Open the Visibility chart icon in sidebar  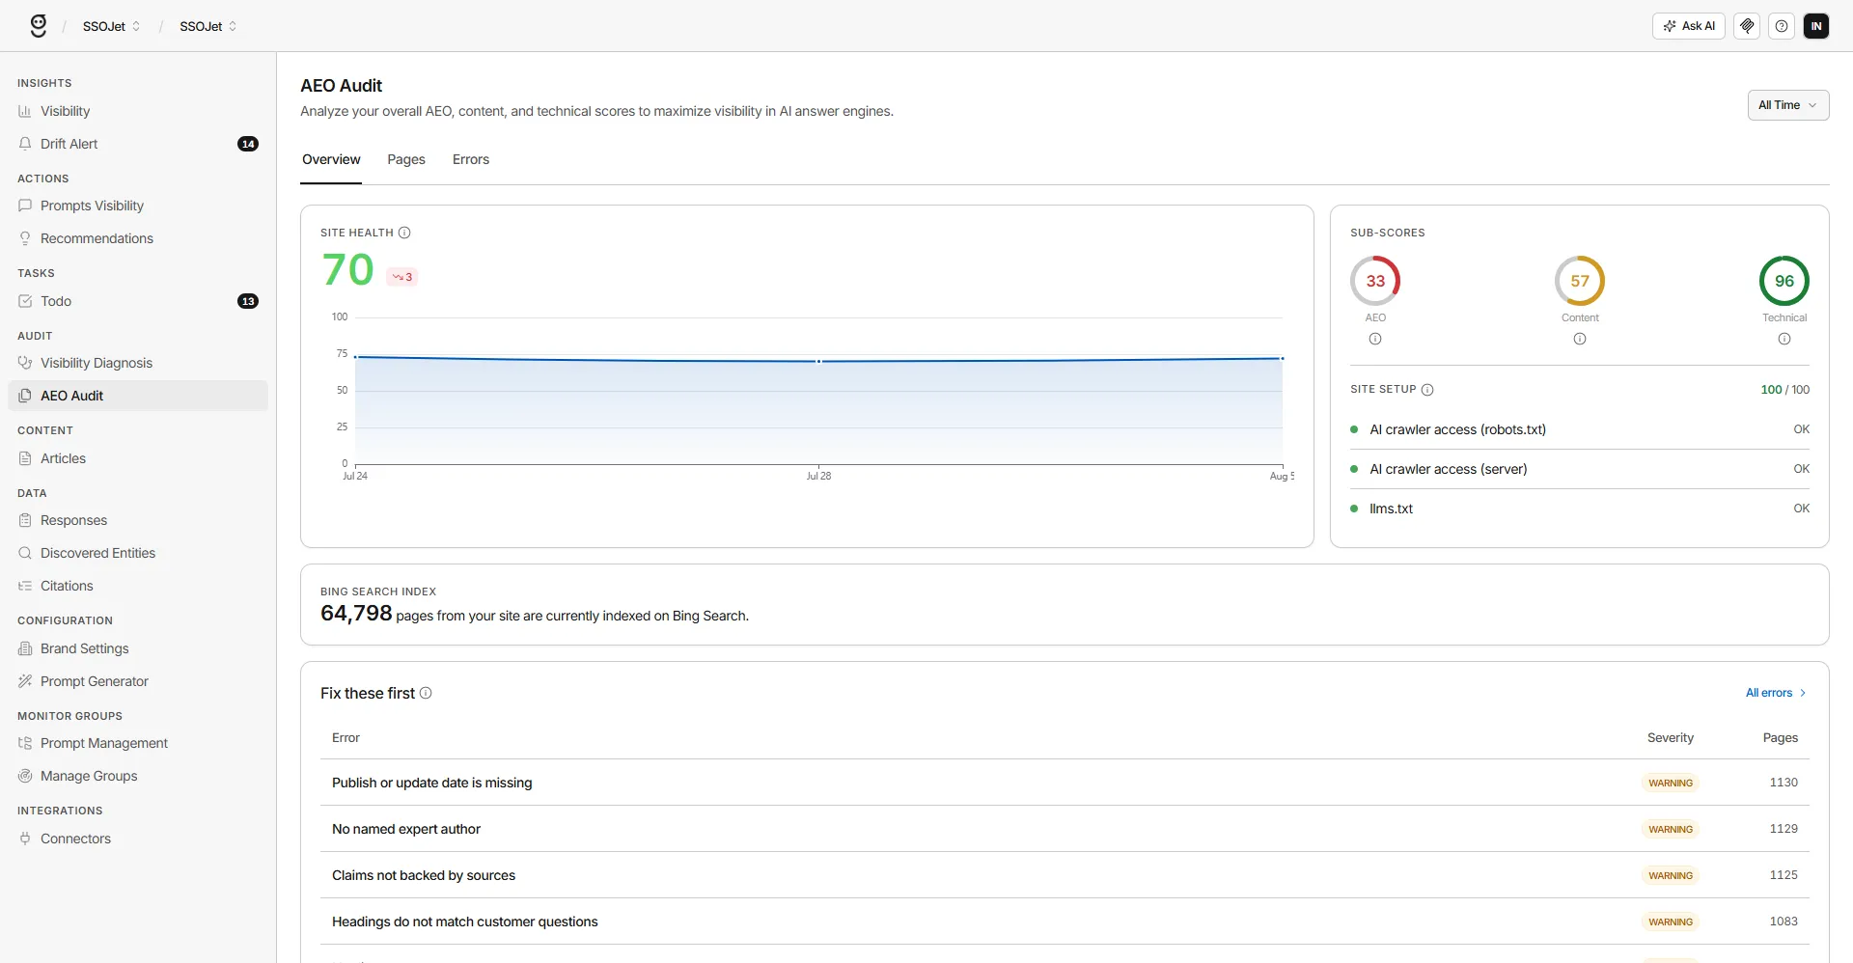pos(25,112)
